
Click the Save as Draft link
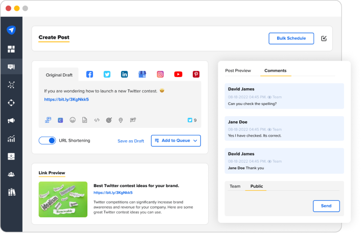click(x=131, y=141)
